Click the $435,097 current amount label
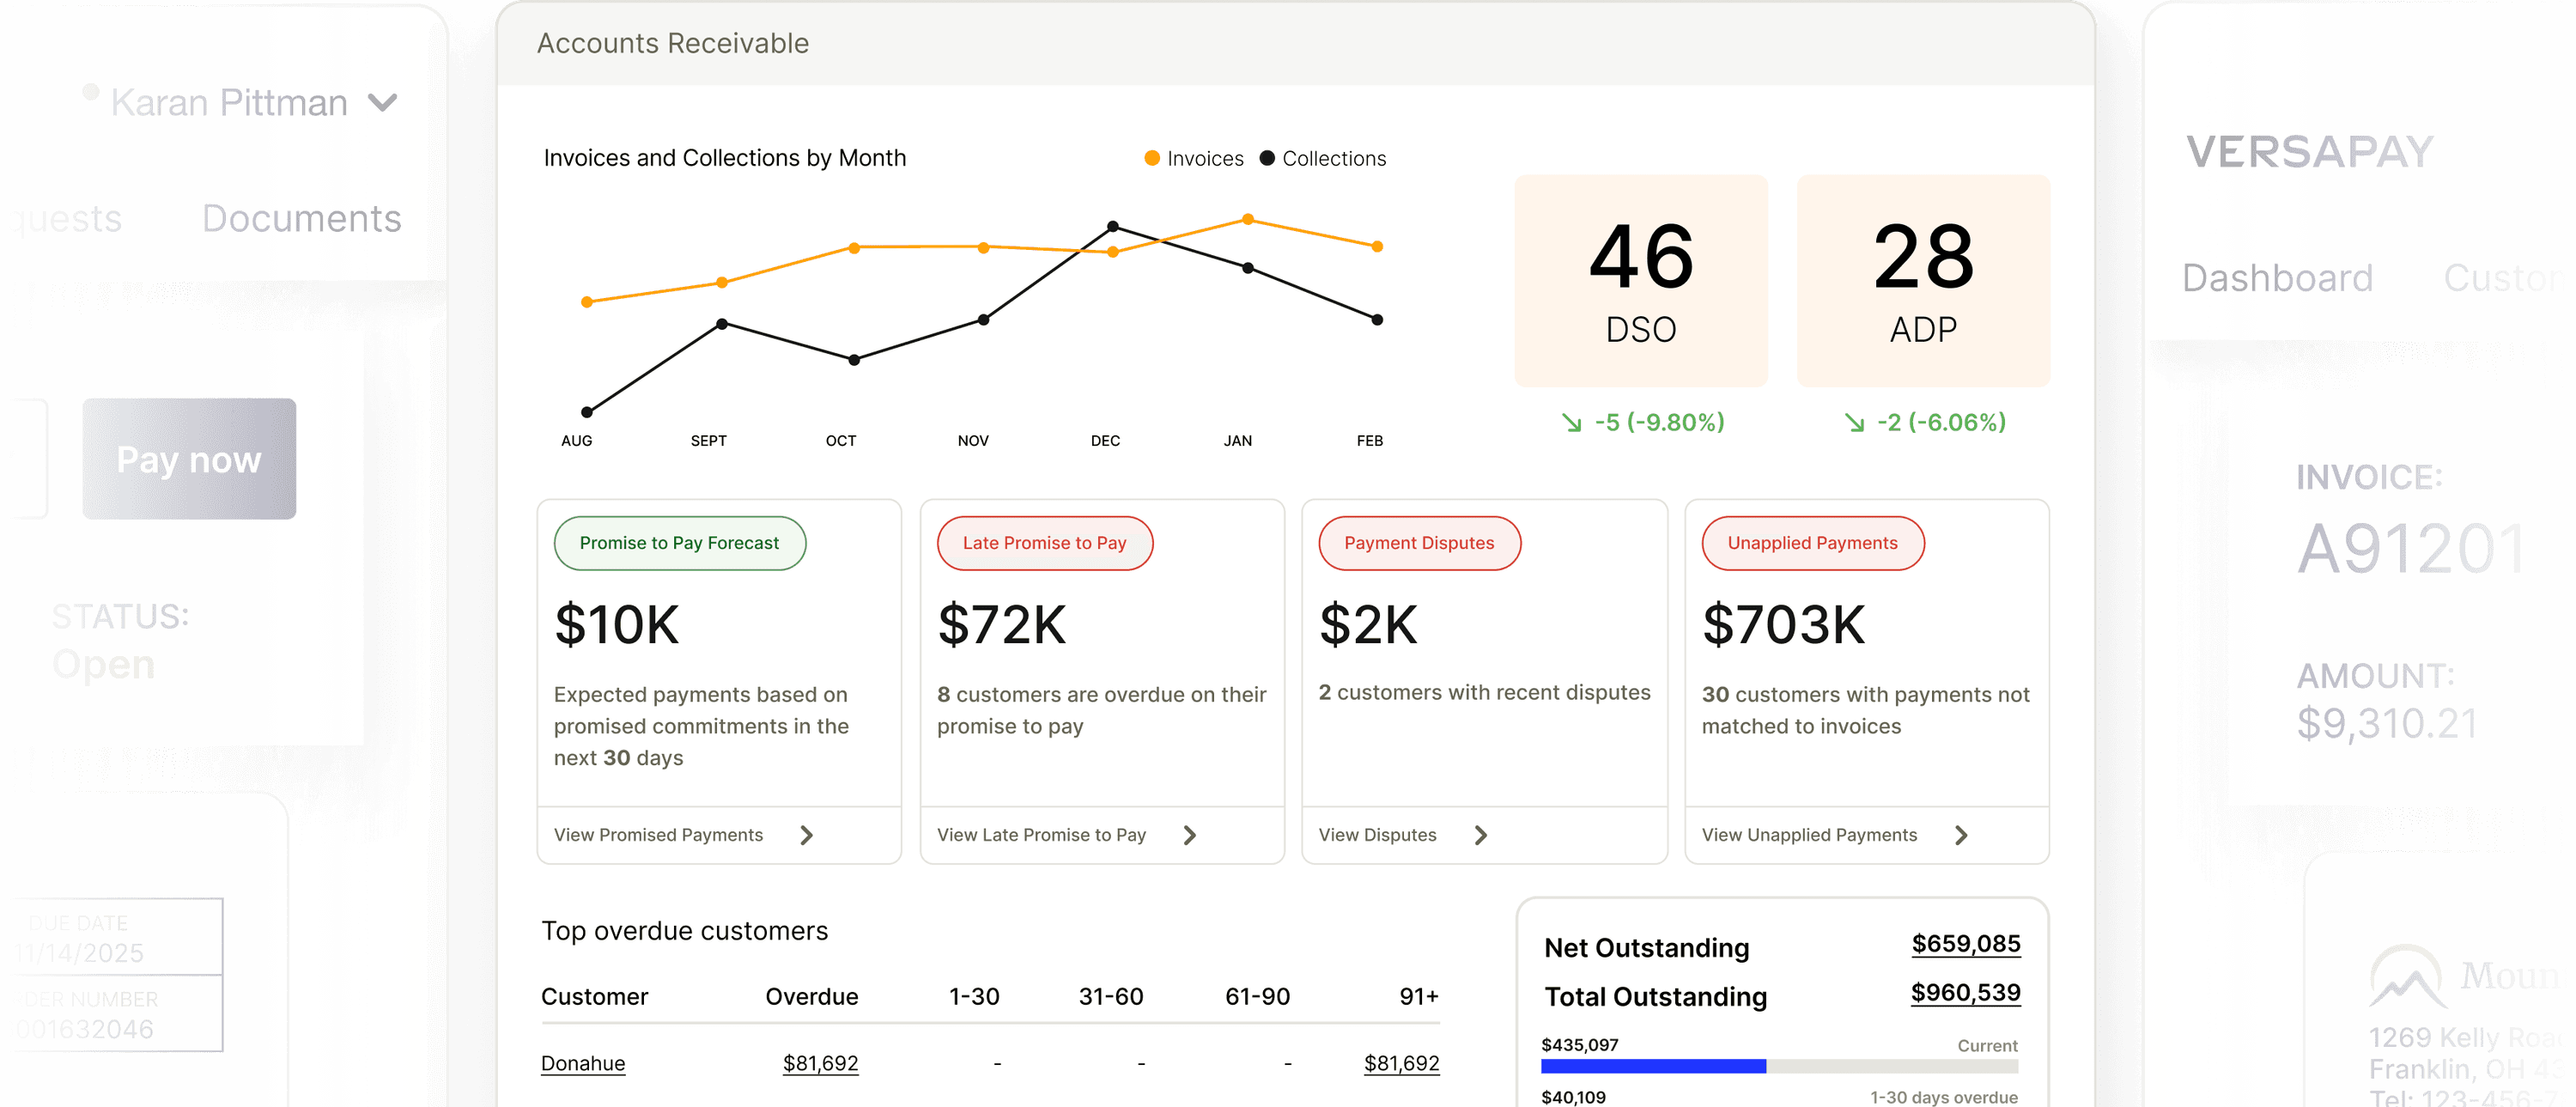This screenshot has height=1107, width=2576. point(1579,1045)
